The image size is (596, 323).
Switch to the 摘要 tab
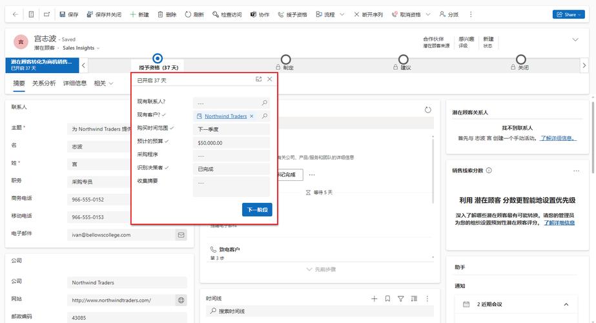pos(19,83)
